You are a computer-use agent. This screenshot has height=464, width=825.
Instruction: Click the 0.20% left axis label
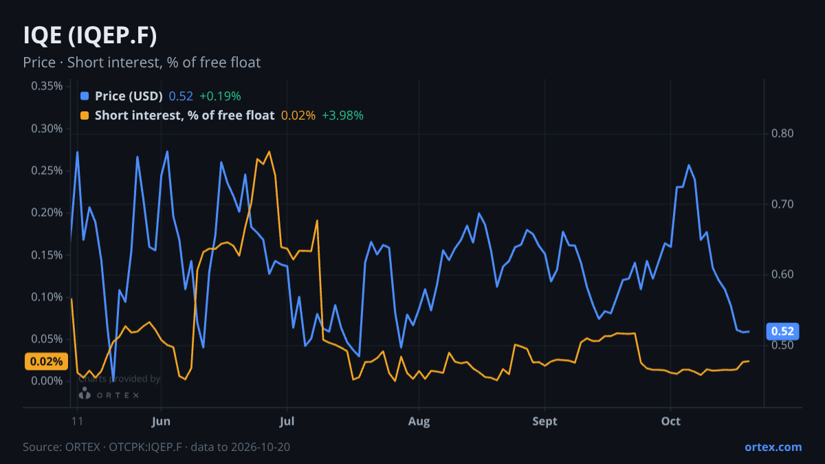point(47,212)
